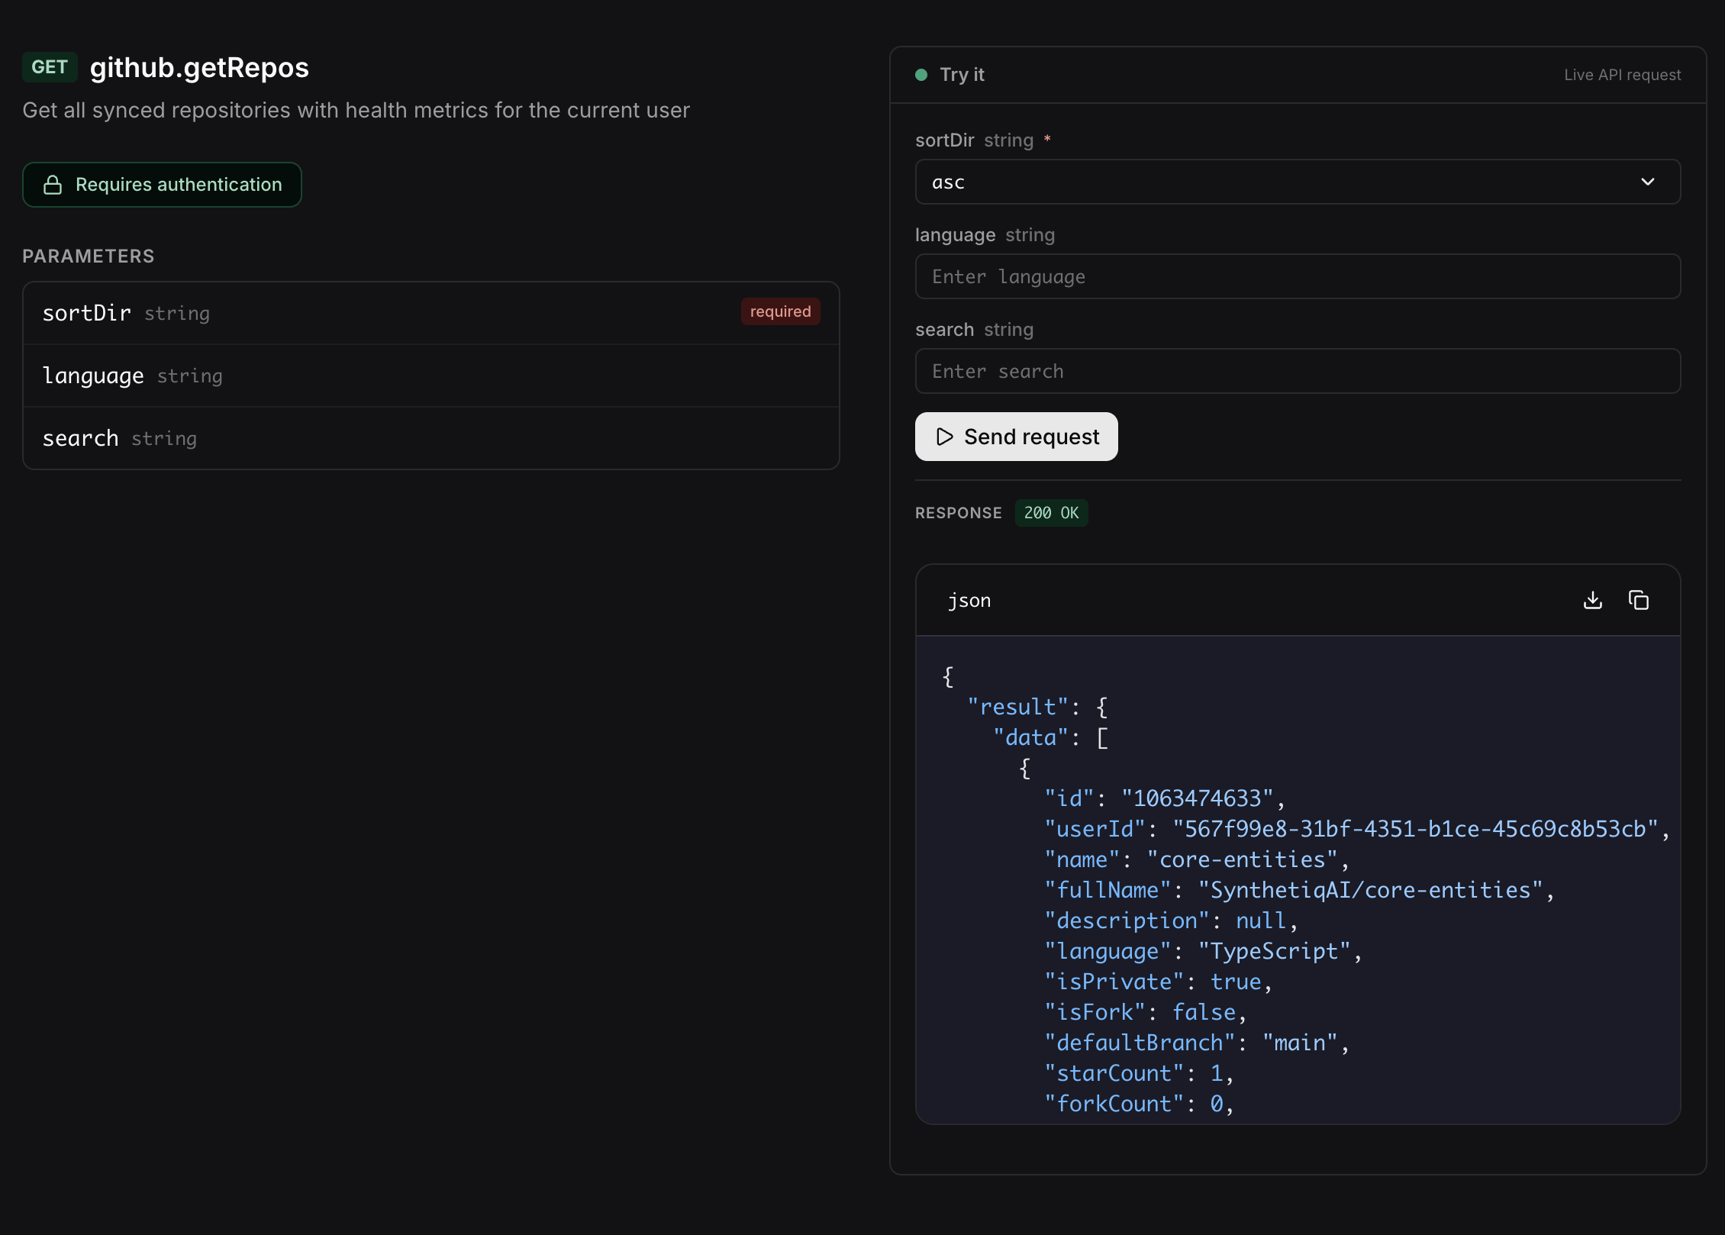The width and height of the screenshot is (1725, 1235).
Task: Click the RESPONSE section label
Action: [x=958, y=513]
